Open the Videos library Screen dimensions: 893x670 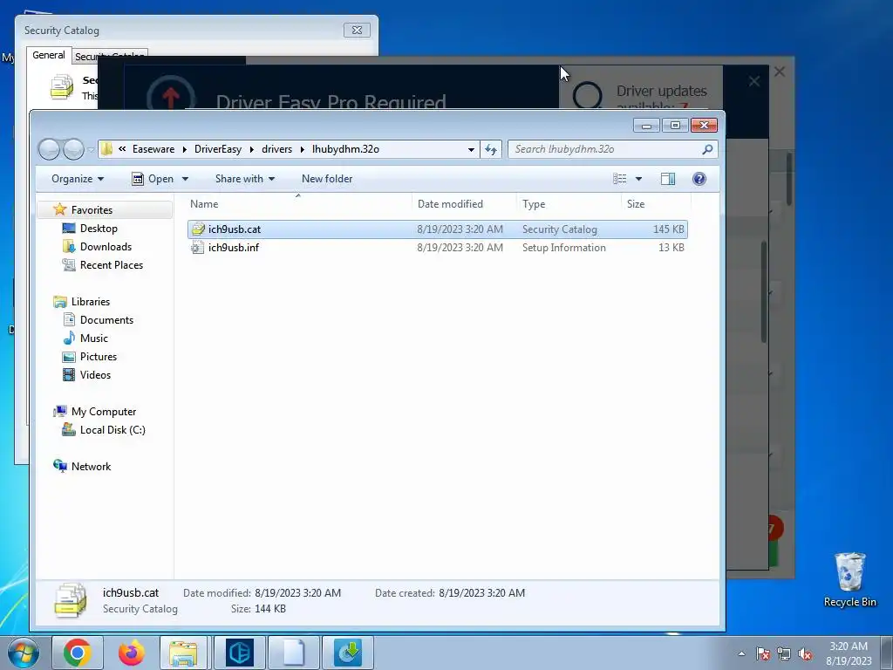(95, 374)
